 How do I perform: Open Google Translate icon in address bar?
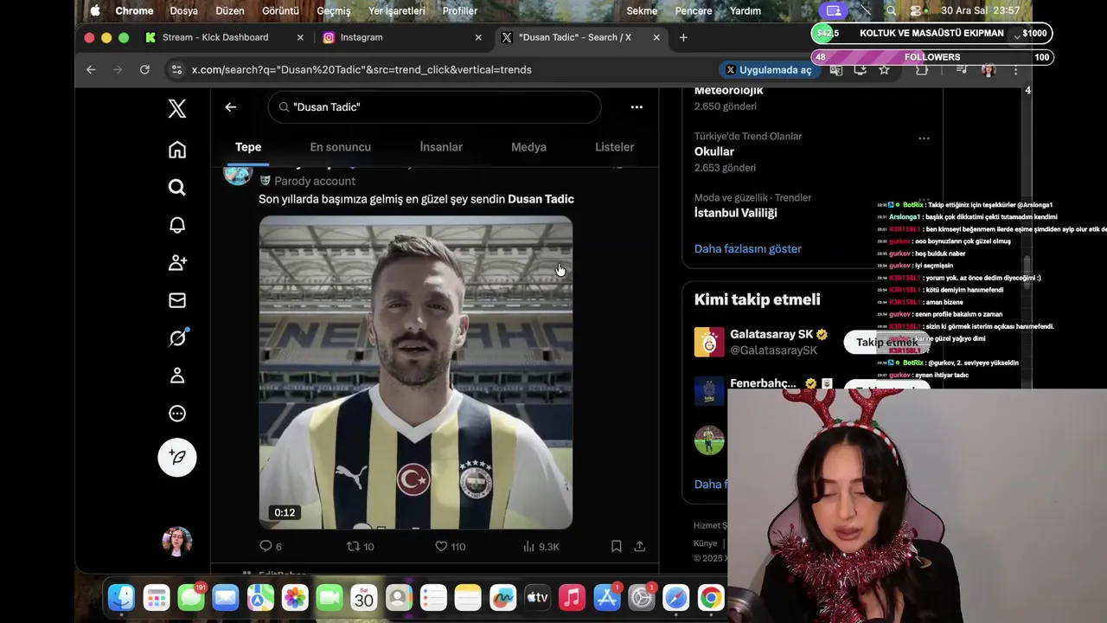pyautogui.click(x=835, y=69)
